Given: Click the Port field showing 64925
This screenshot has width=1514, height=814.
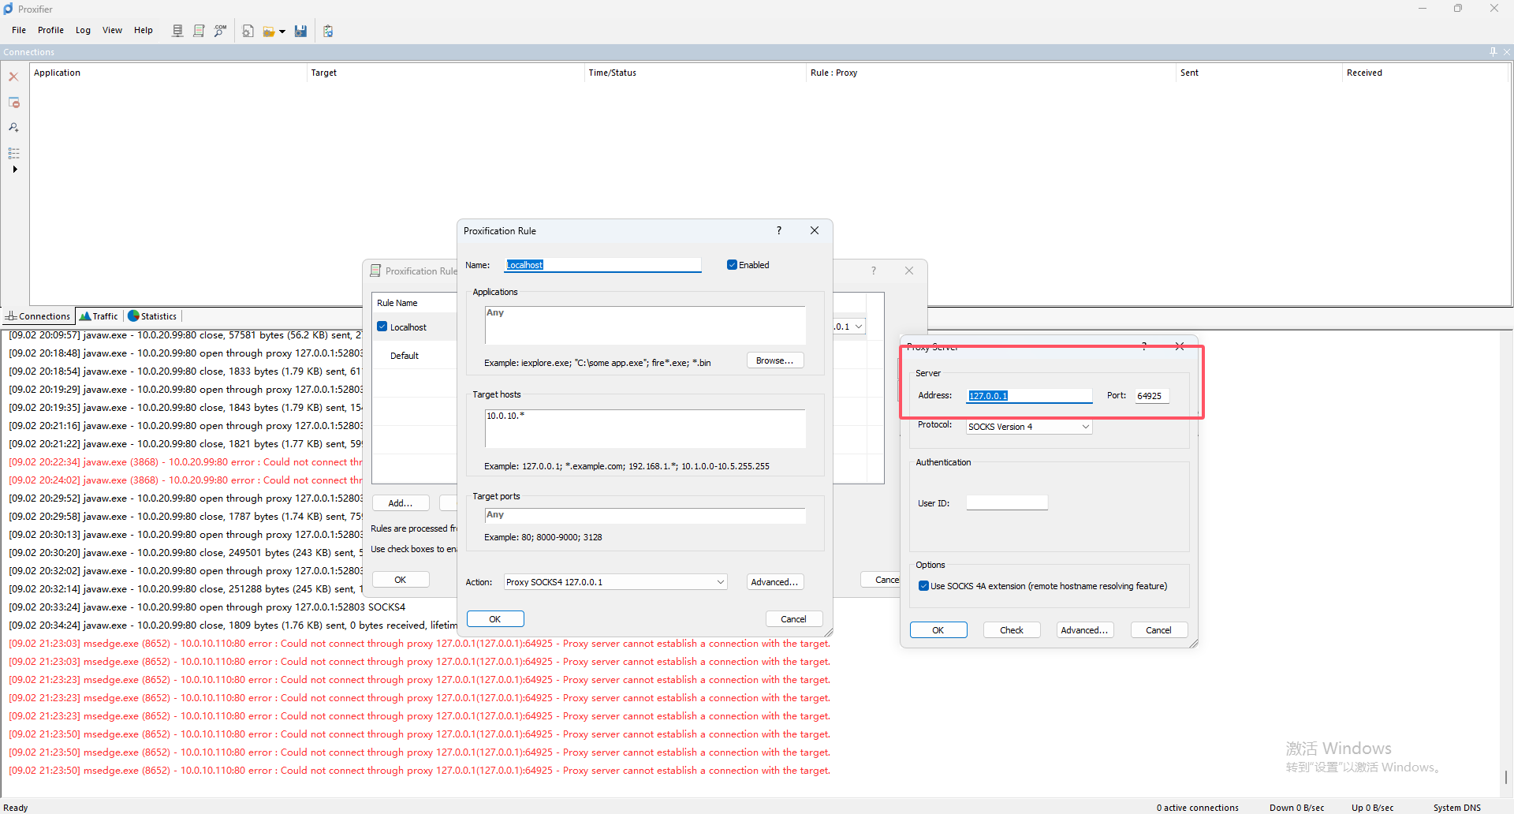Looking at the screenshot, I should pos(1151,396).
